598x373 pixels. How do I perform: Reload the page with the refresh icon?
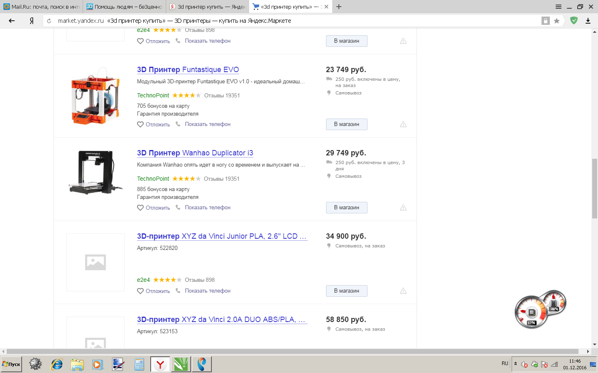coord(49,21)
